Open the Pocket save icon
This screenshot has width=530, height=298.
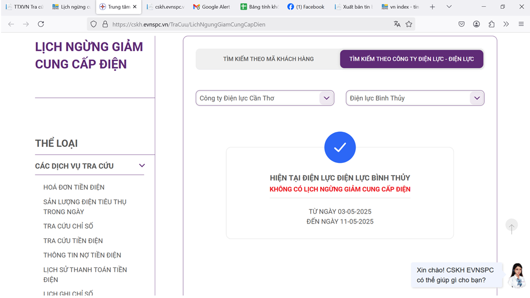(x=462, y=24)
